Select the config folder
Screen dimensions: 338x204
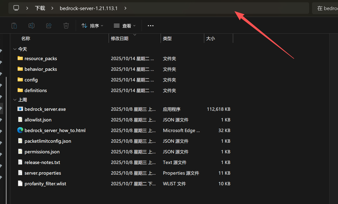click(31, 80)
